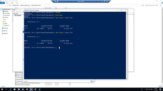Select Task Scheduler item in list
Viewport: 163px width, 91px height.
19,78
